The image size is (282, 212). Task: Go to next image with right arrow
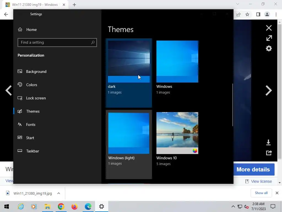(x=269, y=90)
